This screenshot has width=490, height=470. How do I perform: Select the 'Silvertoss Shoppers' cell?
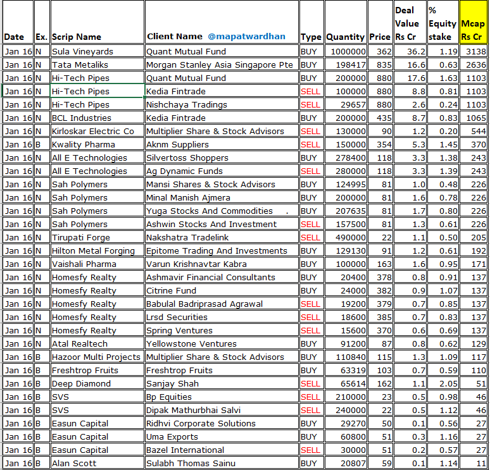222,158
